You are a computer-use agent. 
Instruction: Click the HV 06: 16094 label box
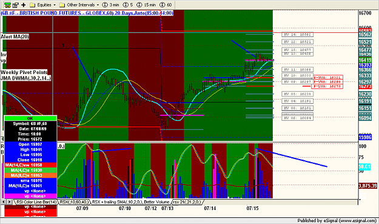coord(298,118)
